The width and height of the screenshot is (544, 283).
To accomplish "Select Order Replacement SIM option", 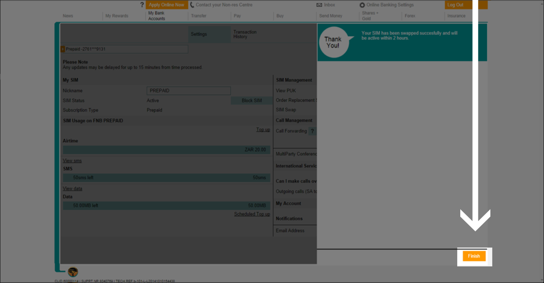I will click(x=296, y=100).
